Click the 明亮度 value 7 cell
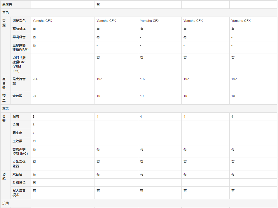This screenshot has height=208, width=278. click(x=63, y=133)
